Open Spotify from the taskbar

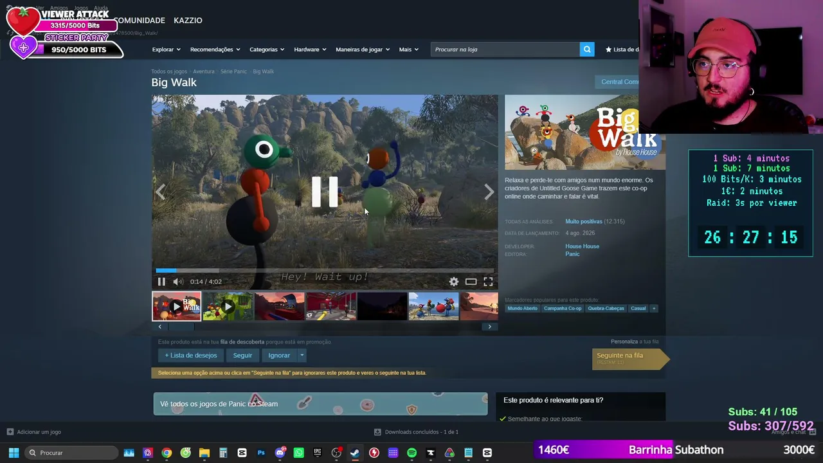tap(411, 453)
